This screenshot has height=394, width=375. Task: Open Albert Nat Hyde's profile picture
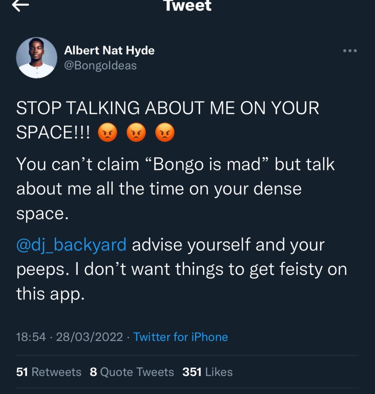click(x=37, y=58)
